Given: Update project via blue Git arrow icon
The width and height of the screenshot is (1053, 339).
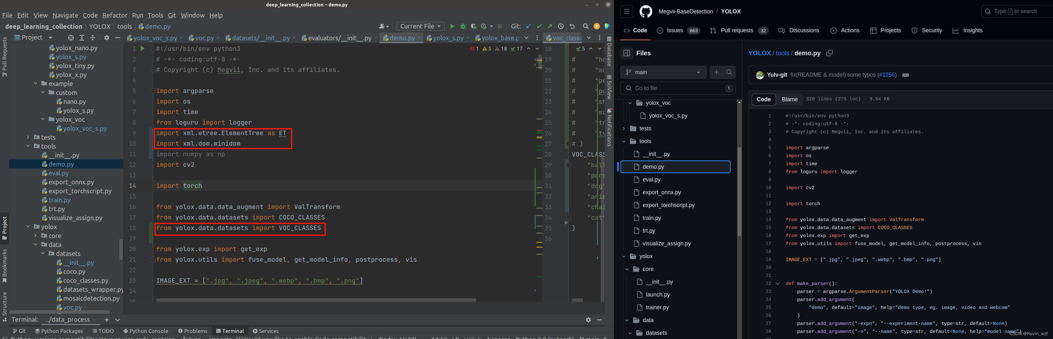Looking at the screenshot, I should coord(528,26).
